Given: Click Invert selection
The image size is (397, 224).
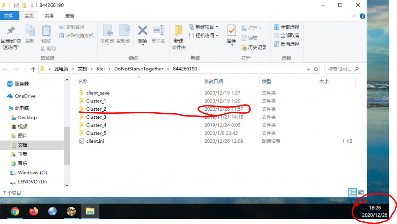Looking at the screenshot, I should coord(287,44).
